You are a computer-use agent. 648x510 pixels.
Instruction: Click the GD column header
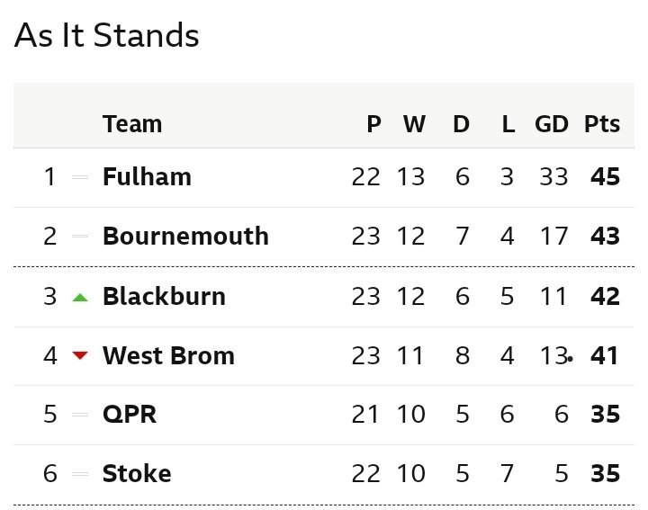point(552,124)
